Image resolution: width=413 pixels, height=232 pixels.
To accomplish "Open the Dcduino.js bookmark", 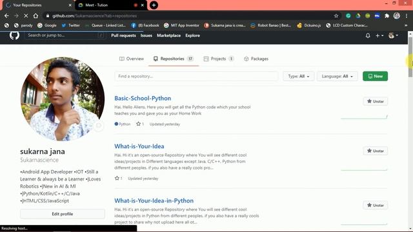I will (308, 25).
